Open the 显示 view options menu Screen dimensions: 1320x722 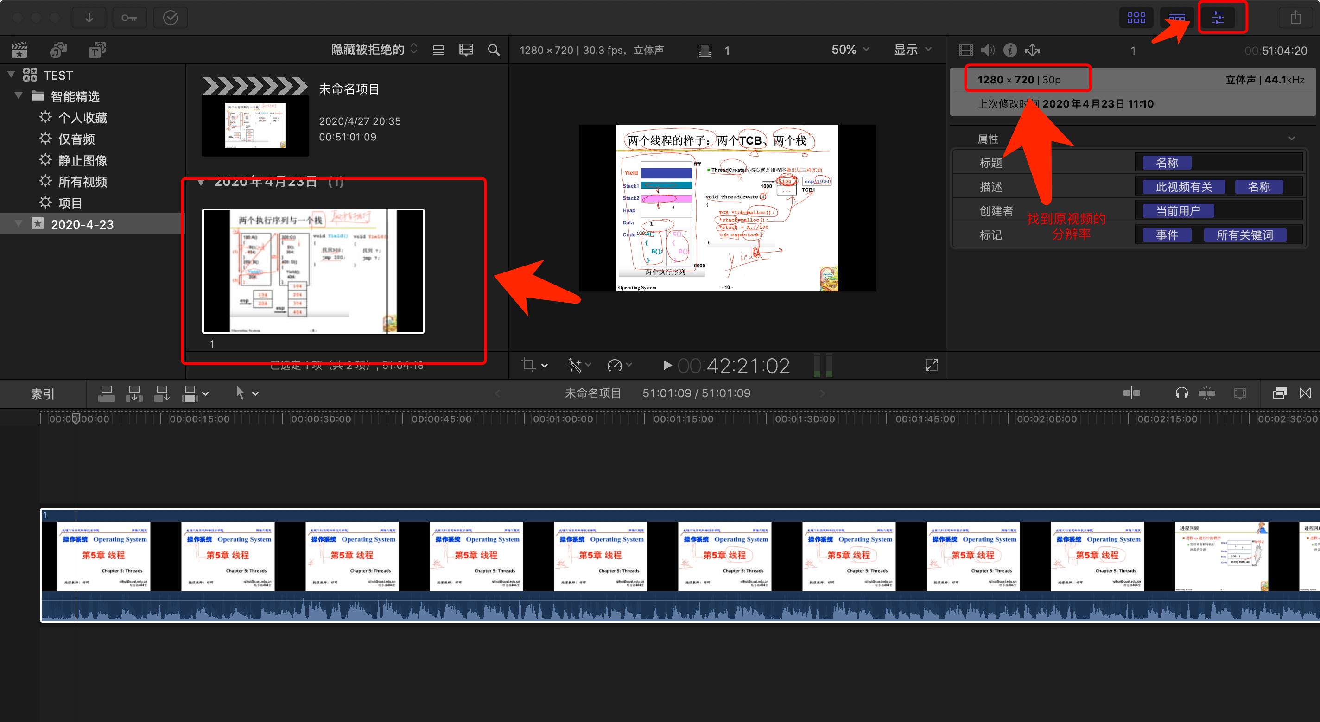(912, 50)
